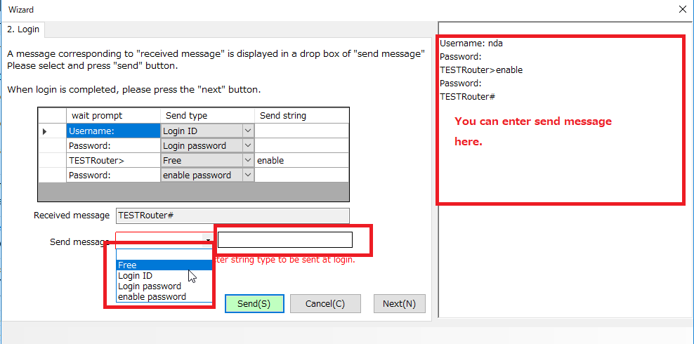This screenshot has height=344, width=694.
Task: Choose Free from the dropdown list
Action: click(x=164, y=265)
